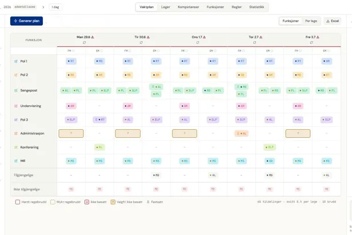Fill the empty Administrasjon slot on Ons 1.7
The height and width of the screenshot is (235, 352).
coord(185,133)
